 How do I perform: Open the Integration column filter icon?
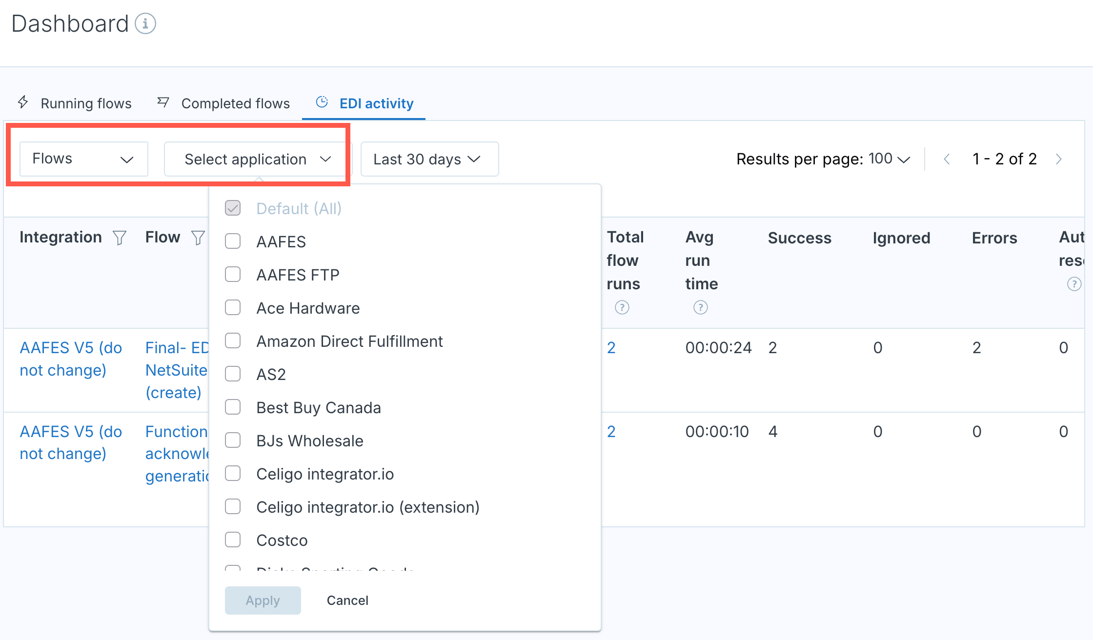(120, 238)
